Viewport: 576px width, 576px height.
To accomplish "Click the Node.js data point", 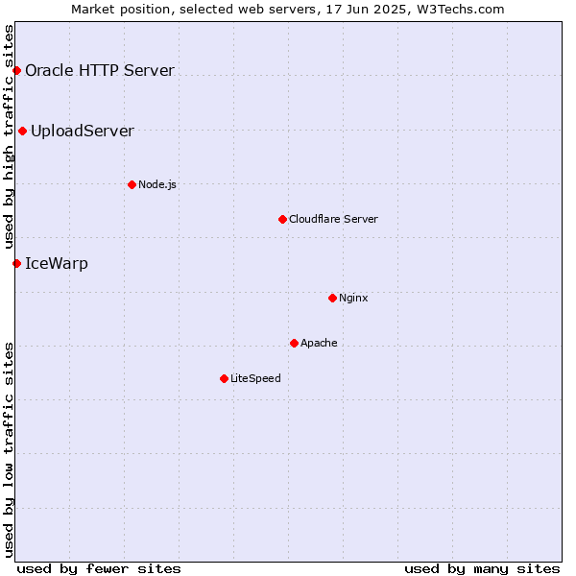I will [132, 184].
